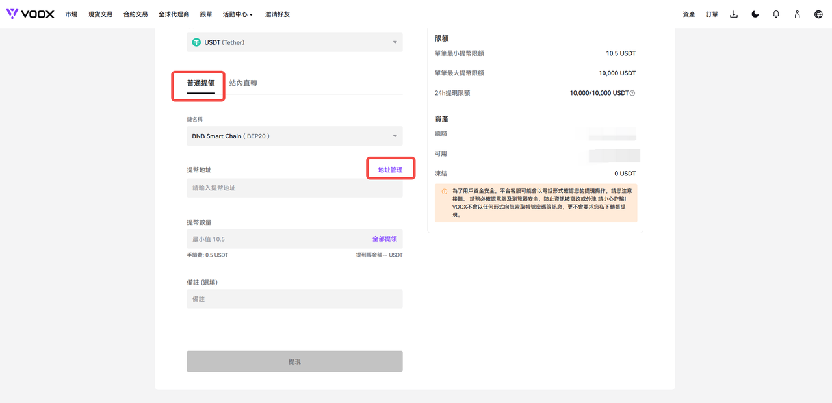Image resolution: width=832 pixels, height=403 pixels.
Task: Click the 單筆最小提幣限額 label
Action: [460, 53]
